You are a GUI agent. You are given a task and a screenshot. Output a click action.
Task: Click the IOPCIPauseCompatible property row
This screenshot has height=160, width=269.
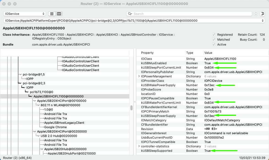202,98
